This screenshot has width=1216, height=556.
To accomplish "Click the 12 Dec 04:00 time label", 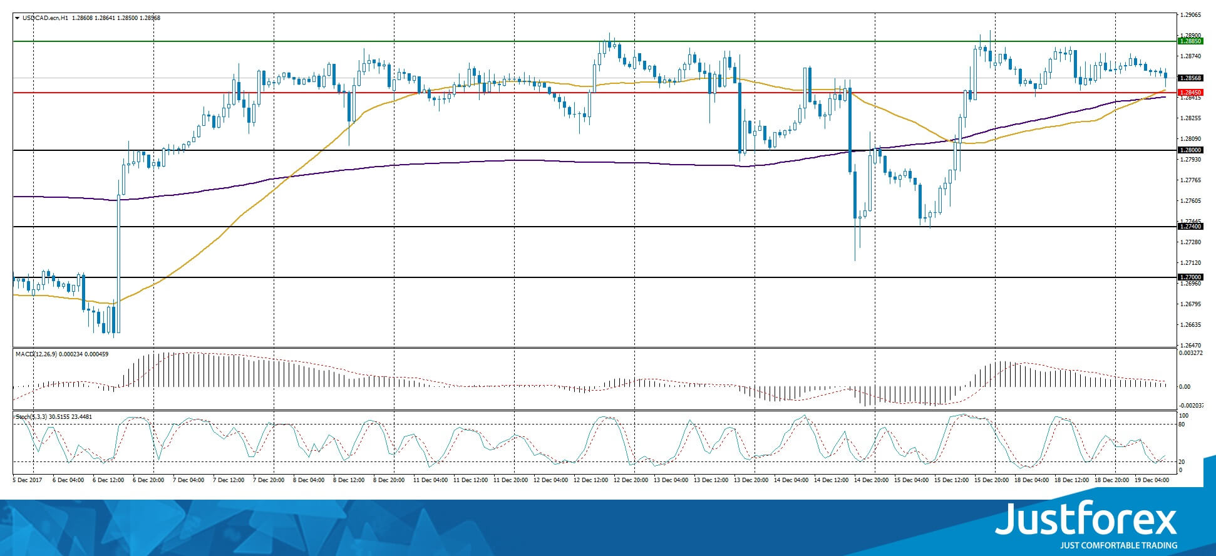I will [550, 480].
